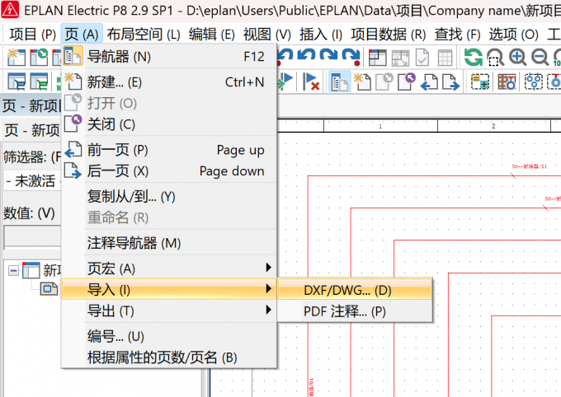Expand the 页宏 (A) submenu
Viewport: 561px width, 397px height.
point(169,269)
